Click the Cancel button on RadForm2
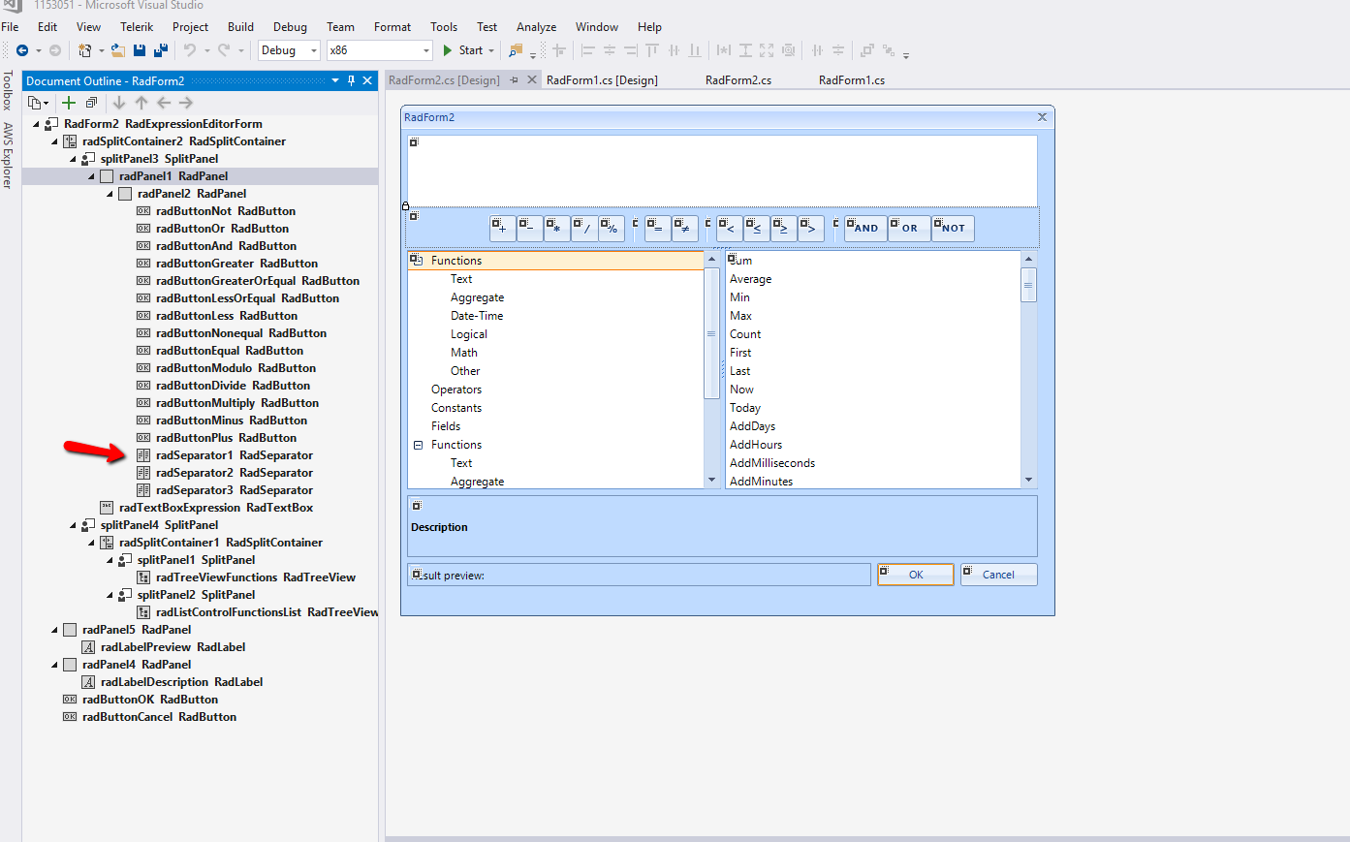1350x842 pixels. click(x=998, y=575)
